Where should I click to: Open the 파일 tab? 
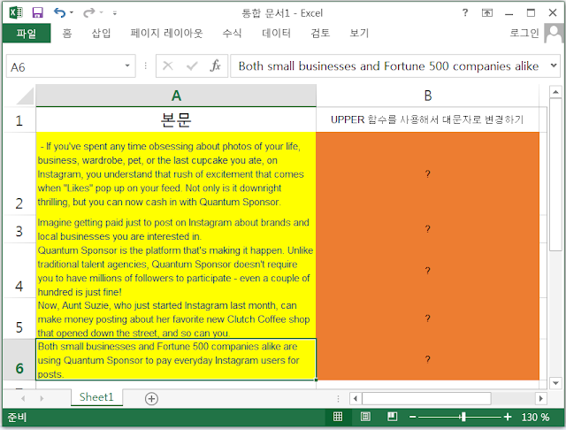click(27, 34)
